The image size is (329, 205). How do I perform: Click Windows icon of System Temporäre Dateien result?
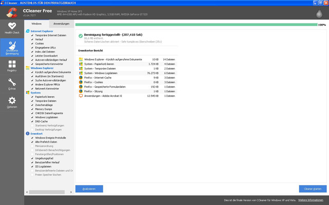click(x=81, y=69)
